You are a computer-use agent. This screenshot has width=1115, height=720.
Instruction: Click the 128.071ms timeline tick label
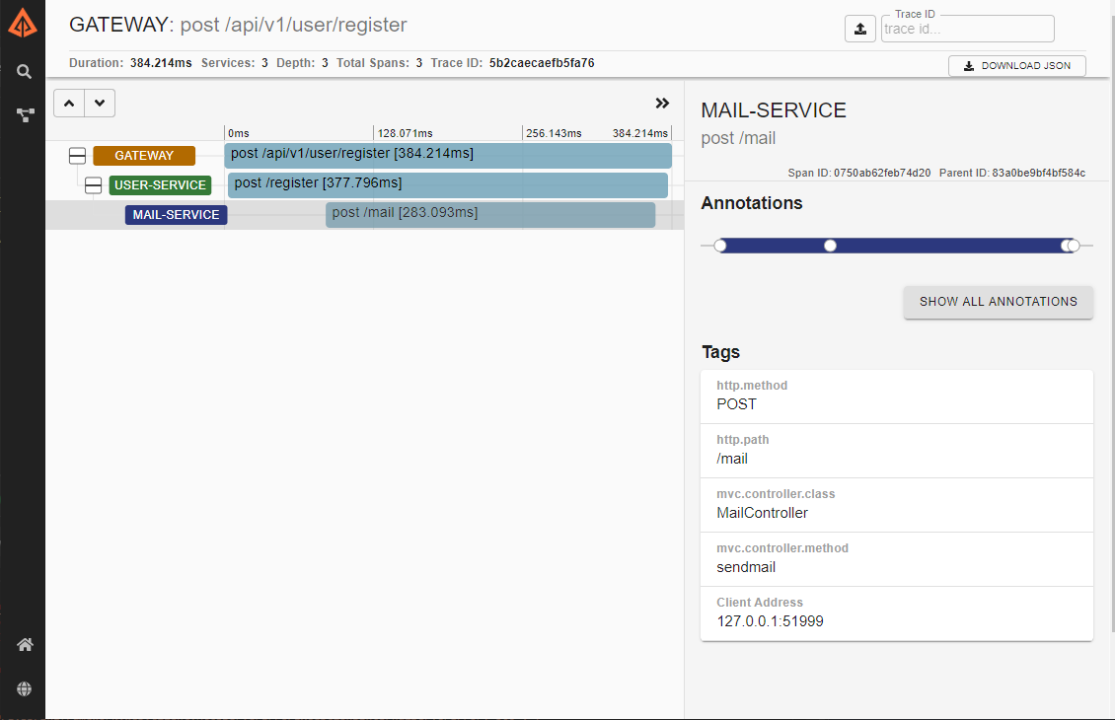[x=406, y=133]
